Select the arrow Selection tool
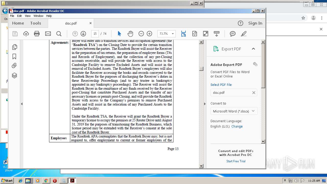The height and width of the screenshot is (184, 327). click(x=119, y=34)
